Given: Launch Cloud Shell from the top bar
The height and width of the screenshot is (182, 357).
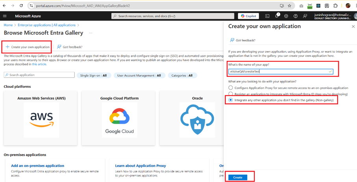Looking at the screenshot, I should [268, 16].
